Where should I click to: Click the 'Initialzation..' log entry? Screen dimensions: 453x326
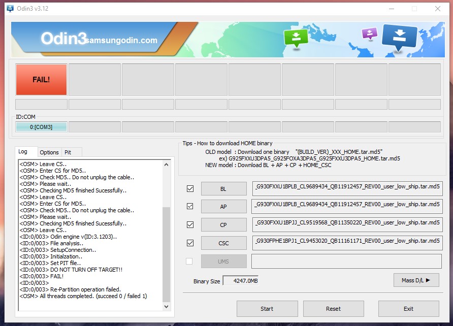tap(51, 257)
